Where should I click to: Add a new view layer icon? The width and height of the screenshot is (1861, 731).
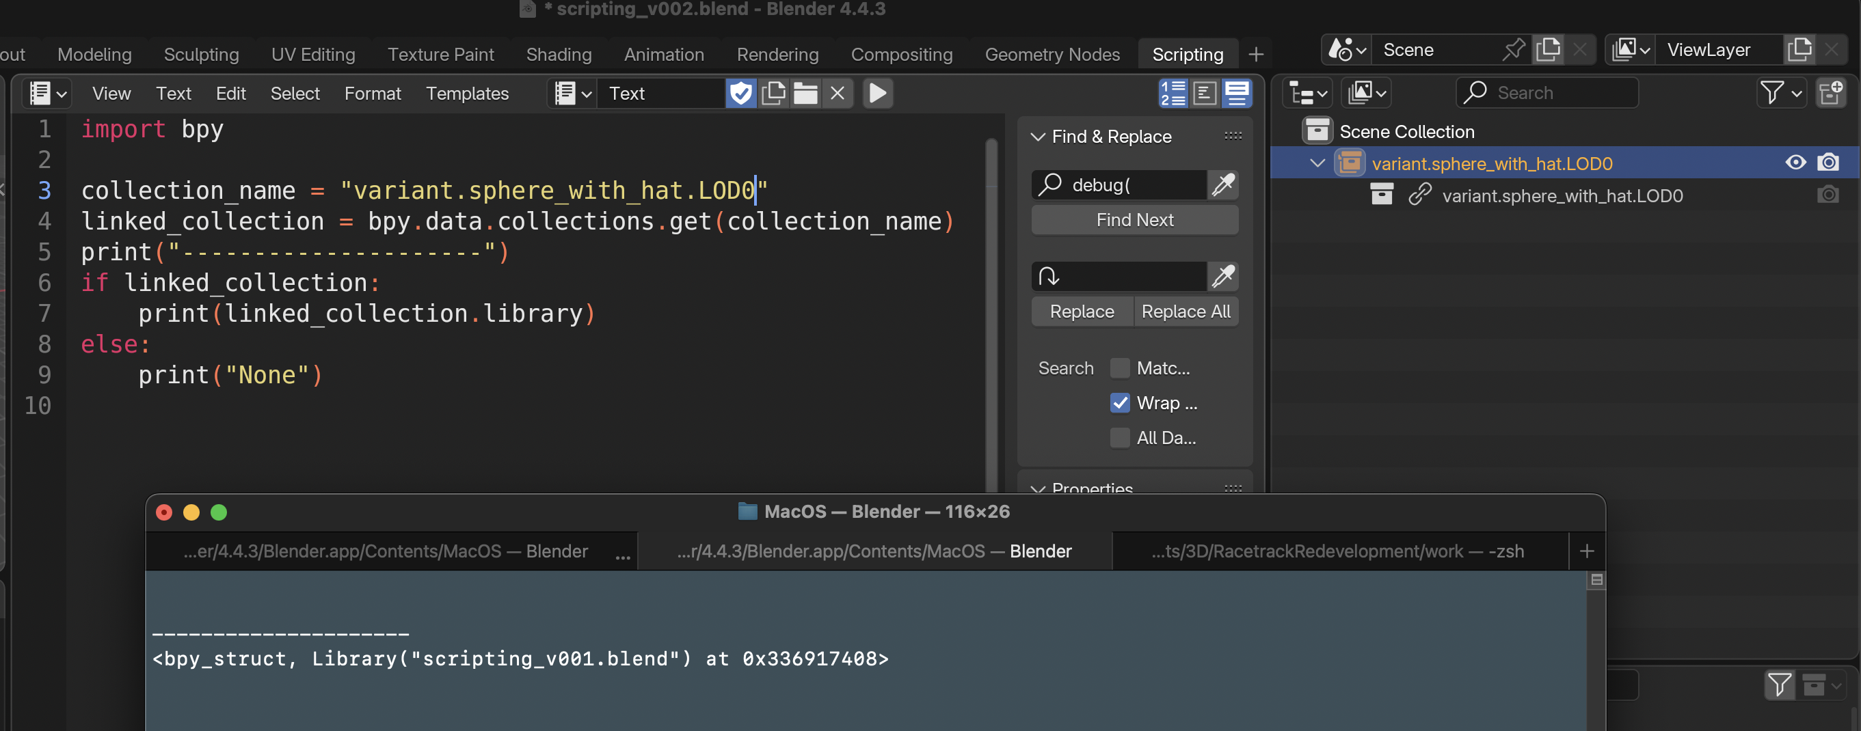(x=1799, y=50)
